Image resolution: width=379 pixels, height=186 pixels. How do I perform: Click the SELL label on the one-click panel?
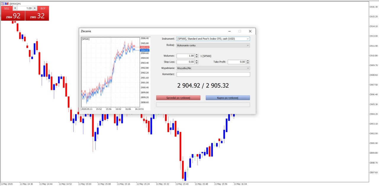tap(7, 8)
